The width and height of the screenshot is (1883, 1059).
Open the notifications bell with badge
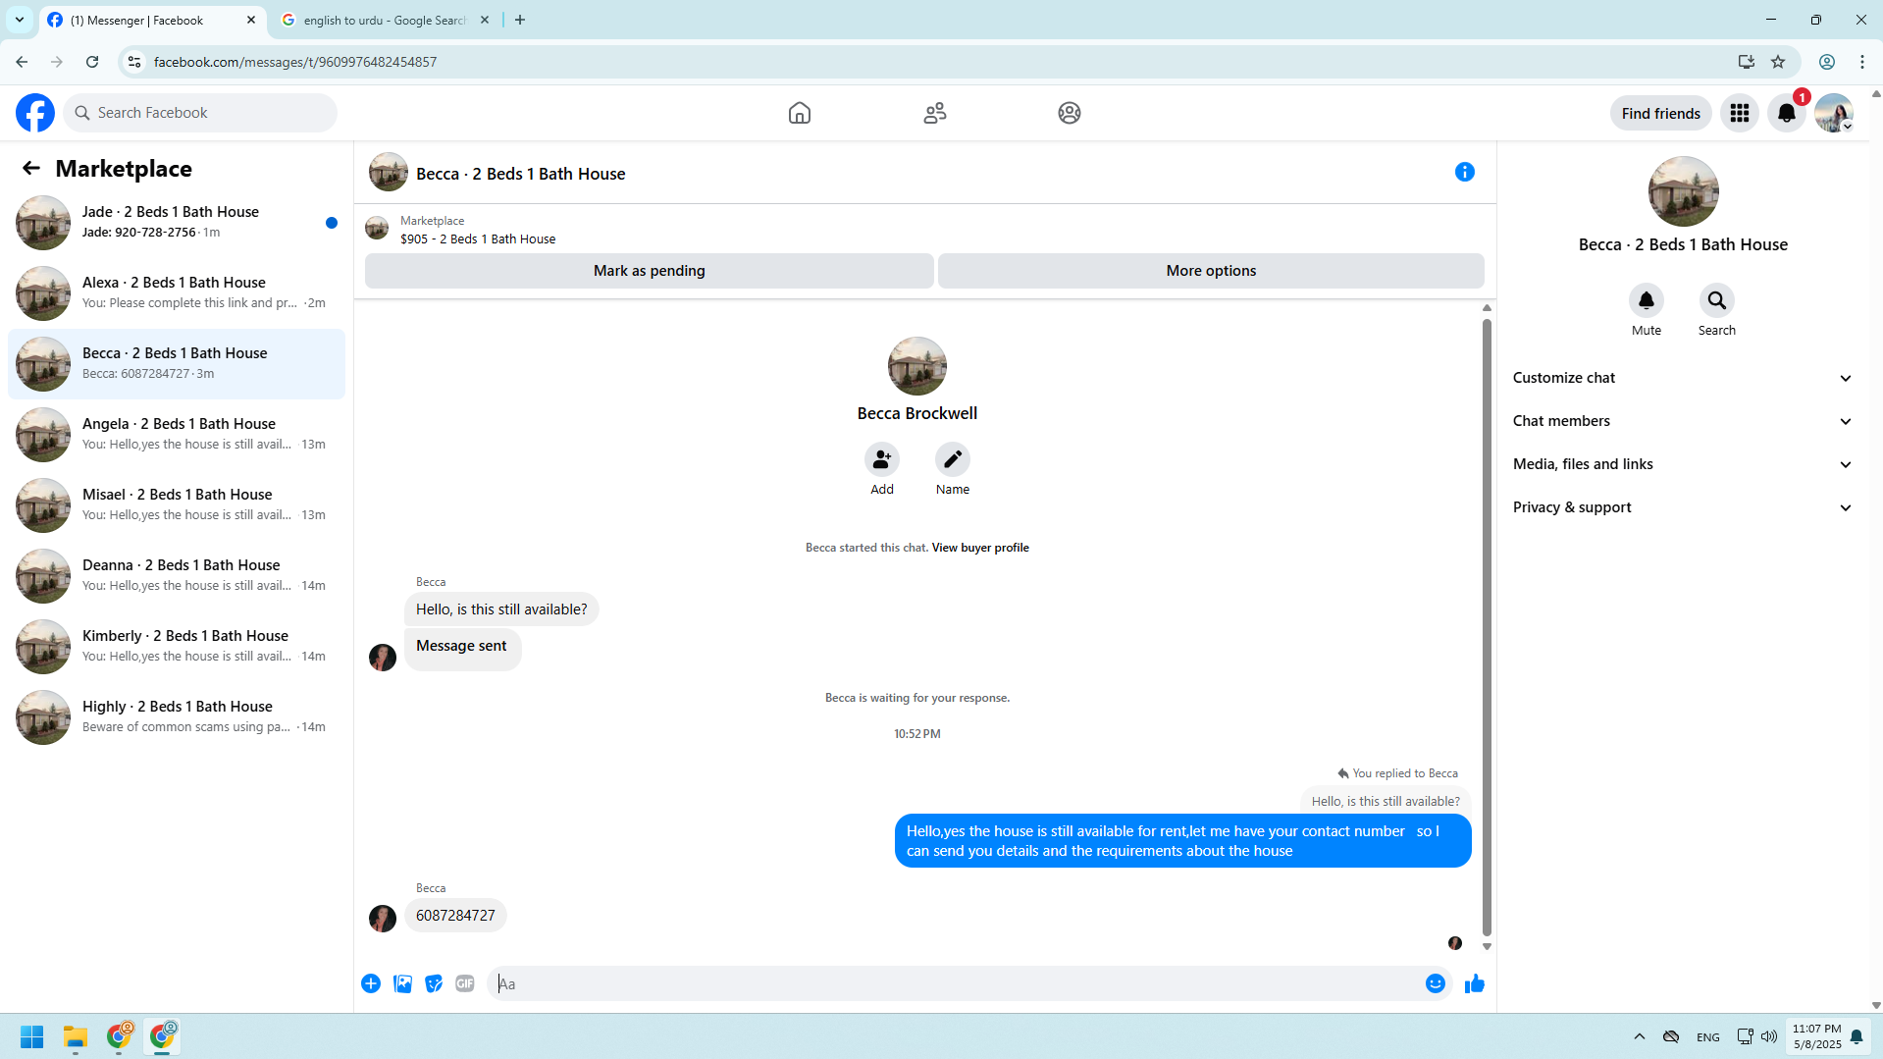point(1787,113)
